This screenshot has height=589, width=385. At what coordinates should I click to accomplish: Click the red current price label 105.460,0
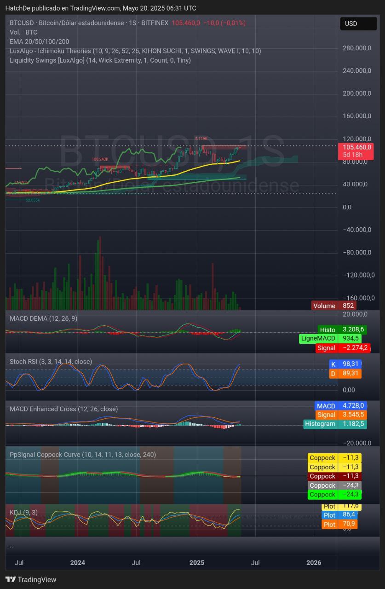tap(355, 147)
